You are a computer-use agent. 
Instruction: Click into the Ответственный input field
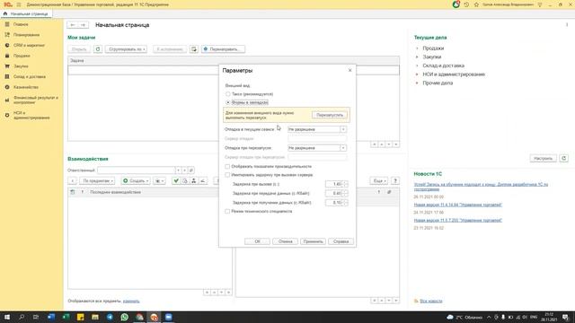pyautogui.click(x=136, y=170)
